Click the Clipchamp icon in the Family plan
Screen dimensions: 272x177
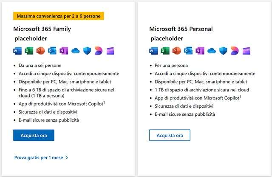(x=110, y=51)
